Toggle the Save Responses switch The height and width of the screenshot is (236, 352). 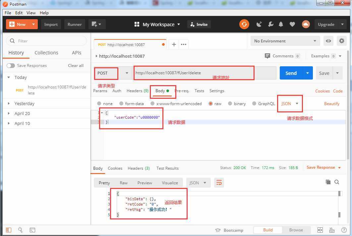(11, 66)
